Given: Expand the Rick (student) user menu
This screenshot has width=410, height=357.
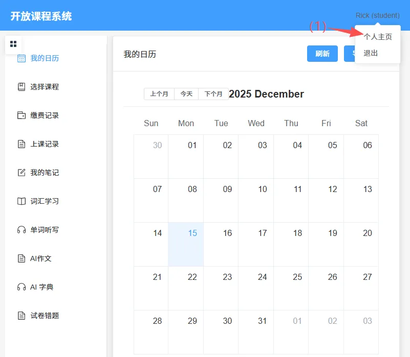Looking at the screenshot, I should point(377,15).
